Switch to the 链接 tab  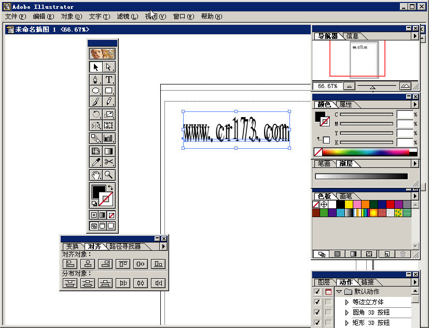(x=367, y=283)
